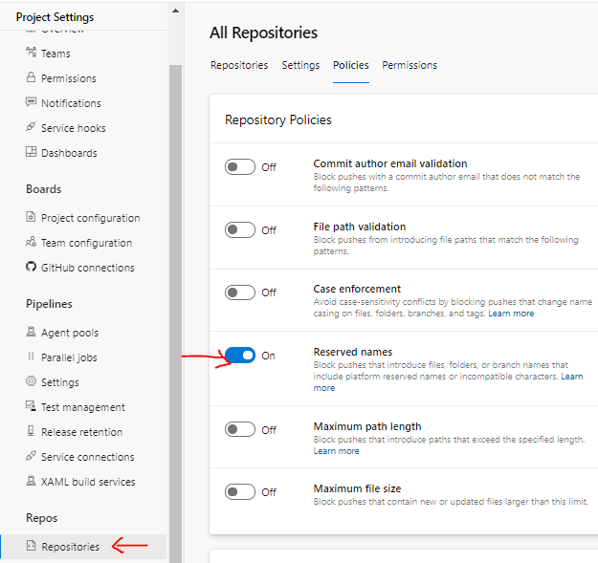Viewport: 598px width, 563px height.
Task: Click the sidebar scrollbar thumb
Action: point(175,313)
